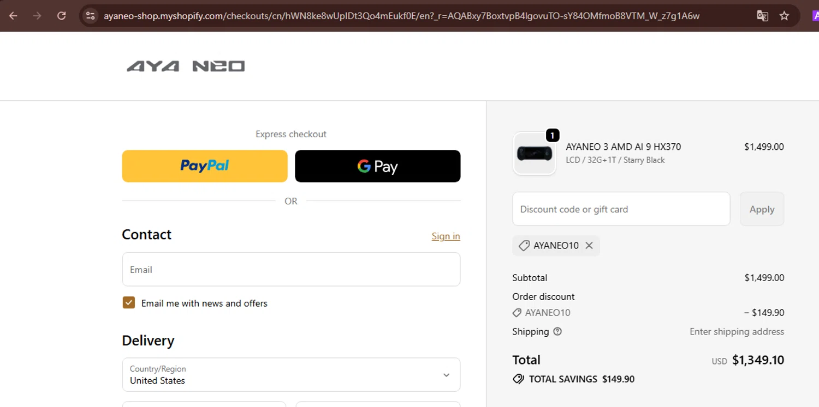This screenshot has width=819, height=407.
Task: Open the AYANEO 3 product thumbnail
Action: pos(535,154)
